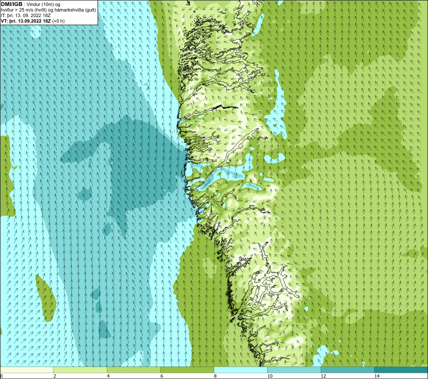Screen dimensions: 428x379
Task: Click the legend tick label 14
Action: pos(377,376)
